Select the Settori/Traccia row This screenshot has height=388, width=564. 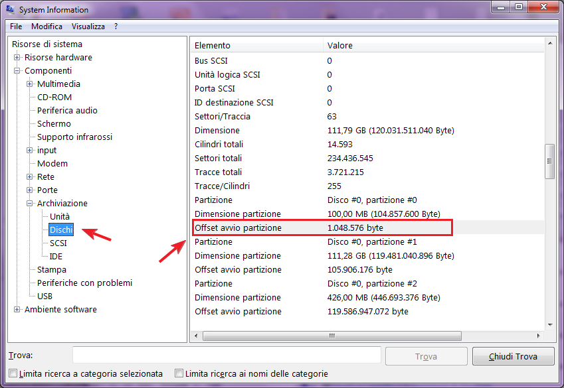(367, 117)
